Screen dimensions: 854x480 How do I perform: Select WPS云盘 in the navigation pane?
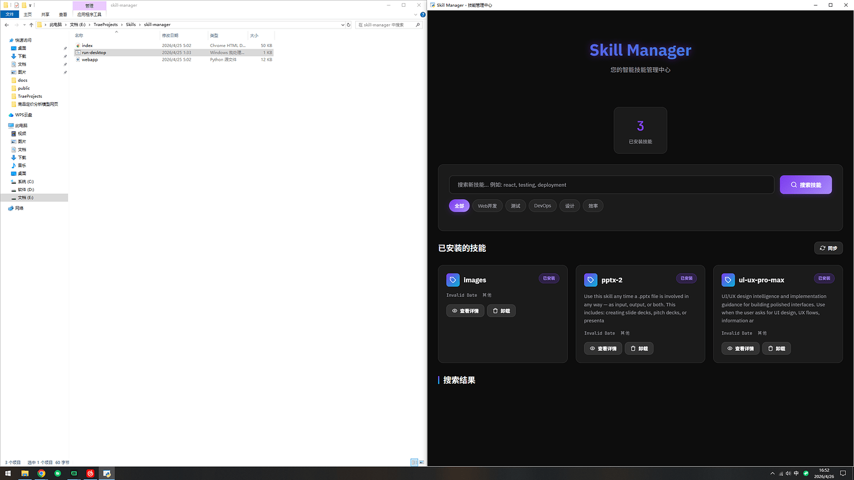pyautogui.click(x=24, y=115)
